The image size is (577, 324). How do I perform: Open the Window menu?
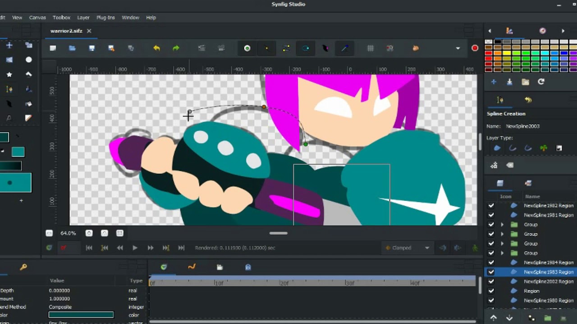click(x=130, y=18)
